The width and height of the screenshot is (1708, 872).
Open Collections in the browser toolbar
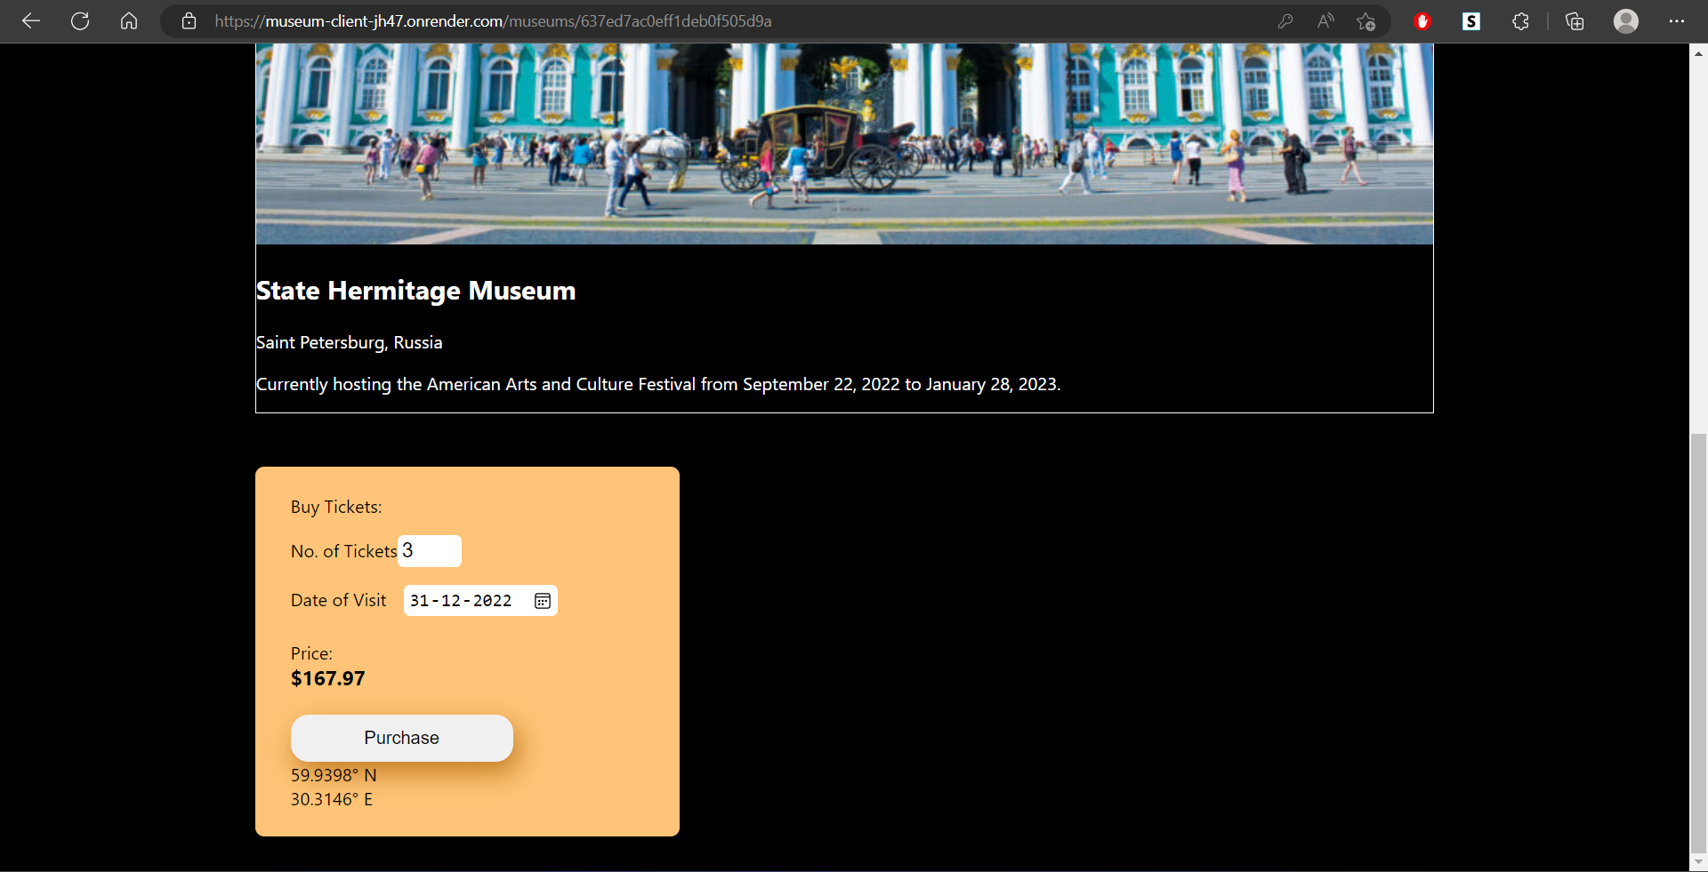[1575, 21]
